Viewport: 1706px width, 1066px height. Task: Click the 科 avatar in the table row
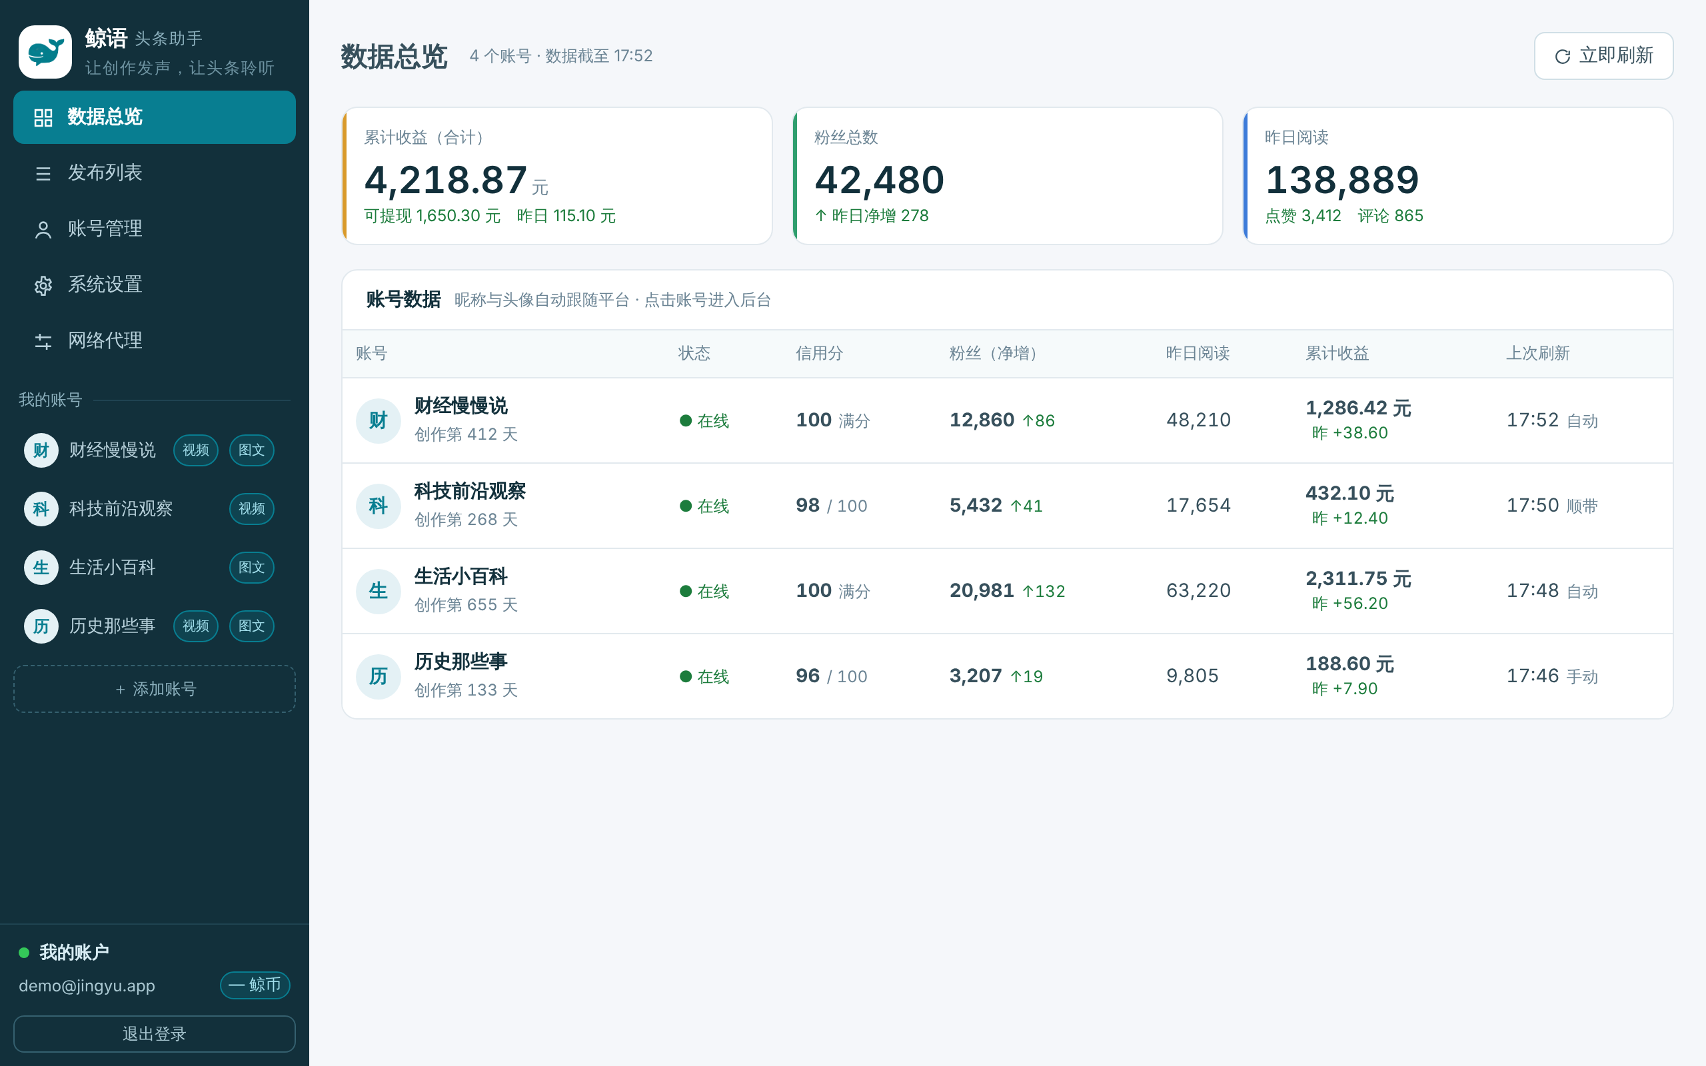(x=379, y=506)
